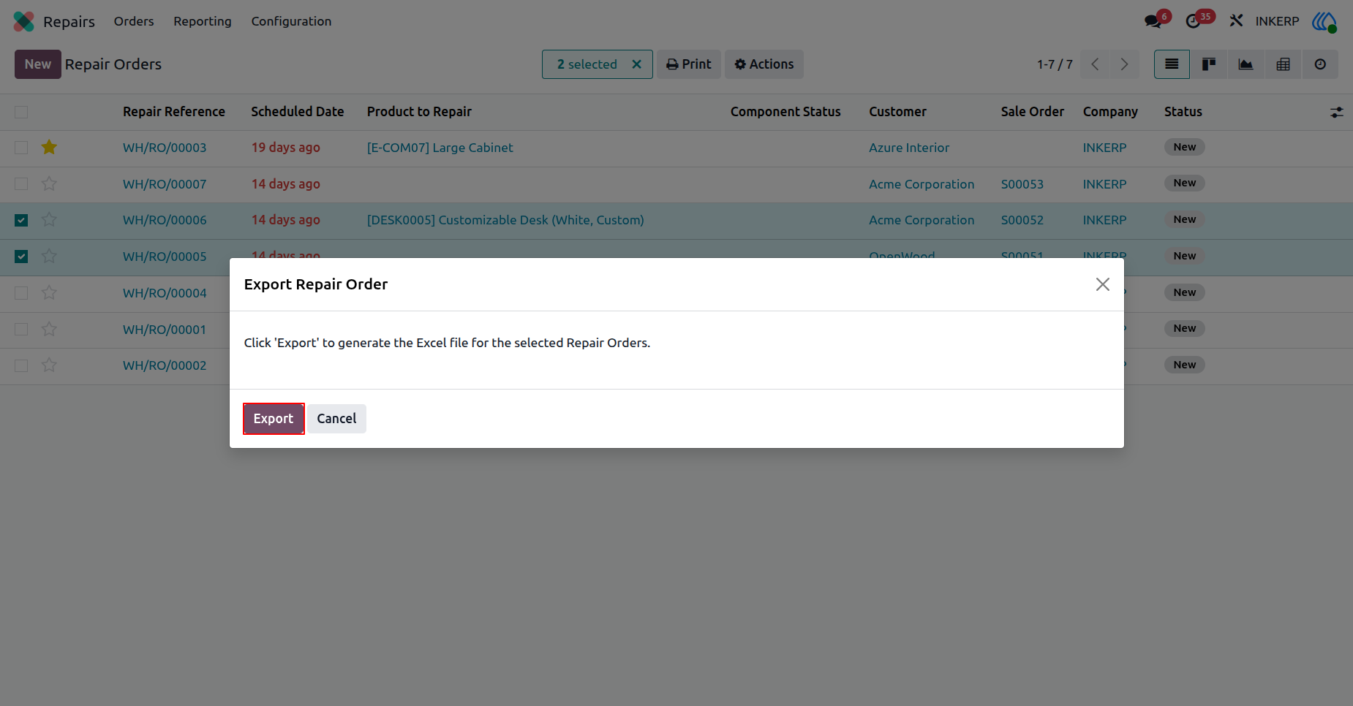Viewport: 1353px width, 706px height.
Task: Open the Orders menu
Action: (134, 21)
